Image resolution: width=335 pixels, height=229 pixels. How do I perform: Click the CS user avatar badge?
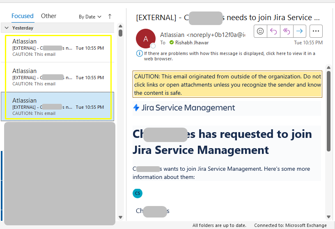pyautogui.click(x=138, y=193)
